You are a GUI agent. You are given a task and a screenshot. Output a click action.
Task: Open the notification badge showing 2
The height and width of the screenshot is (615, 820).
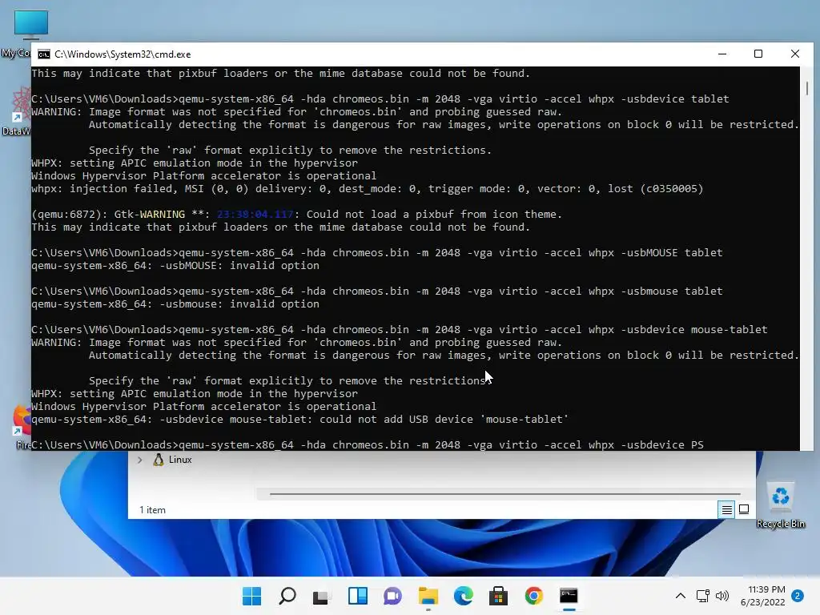[x=798, y=596]
